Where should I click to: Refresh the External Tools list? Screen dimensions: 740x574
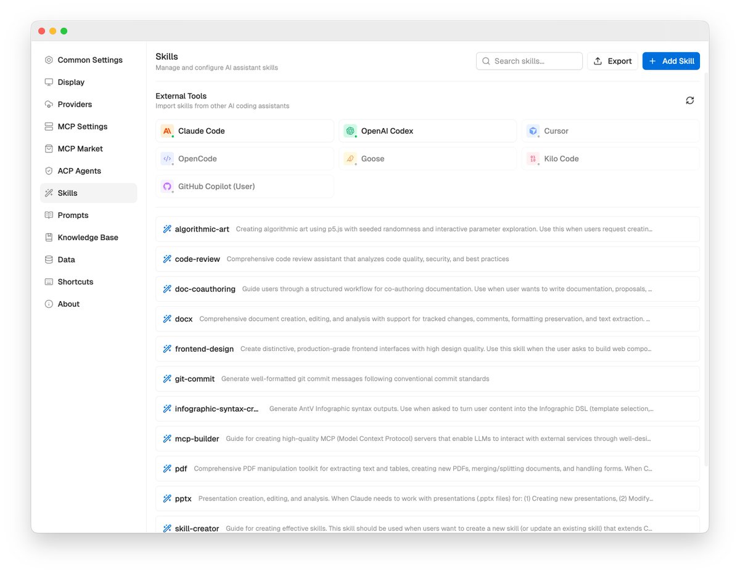tap(689, 100)
